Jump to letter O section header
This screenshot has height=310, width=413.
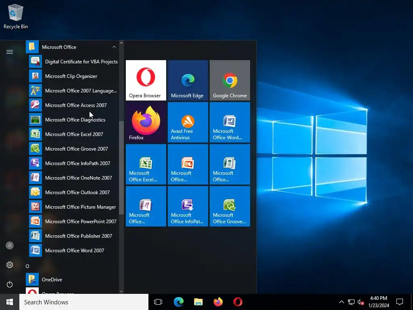27,266
